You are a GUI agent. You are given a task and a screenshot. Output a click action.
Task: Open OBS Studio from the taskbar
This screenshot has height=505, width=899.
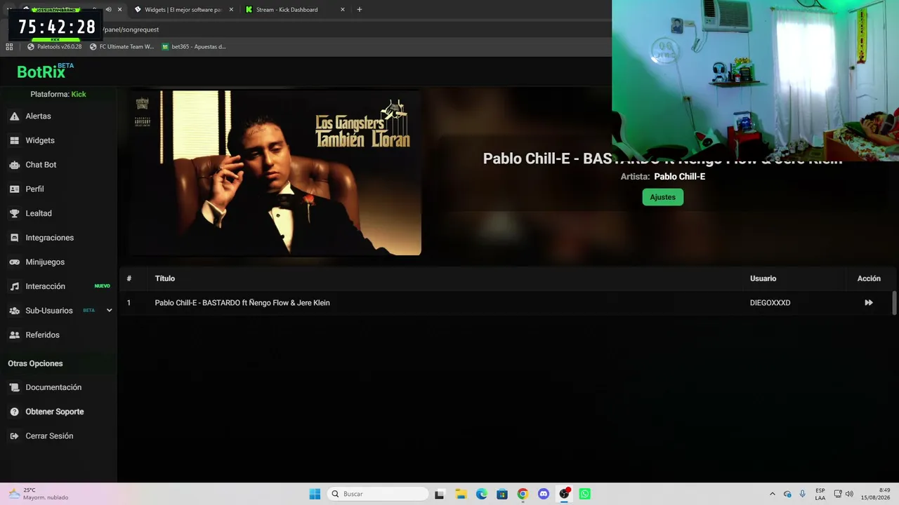tap(564, 494)
